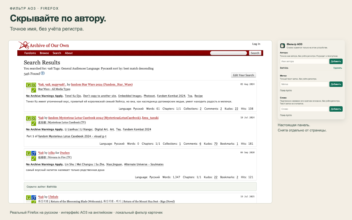This screenshot has width=352, height=220.
Task: Click the M/M category icon on iolka's work
Action: [x=34, y=153]
